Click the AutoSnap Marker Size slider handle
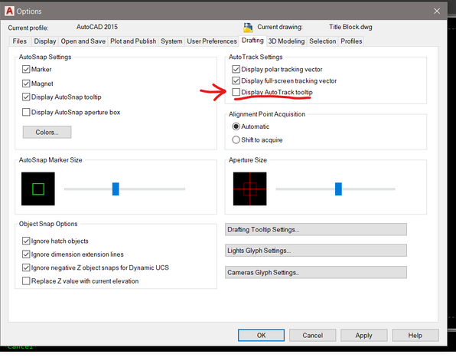 tap(116, 189)
